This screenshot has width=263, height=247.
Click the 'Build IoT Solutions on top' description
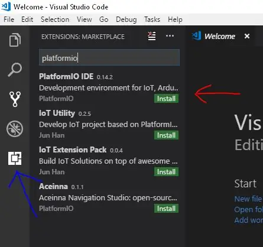click(108, 161)
